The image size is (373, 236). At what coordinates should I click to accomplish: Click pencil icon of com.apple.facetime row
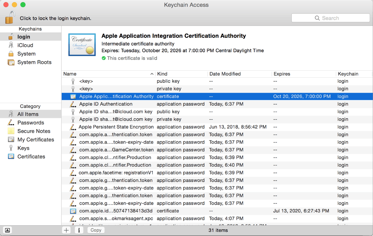73,173
